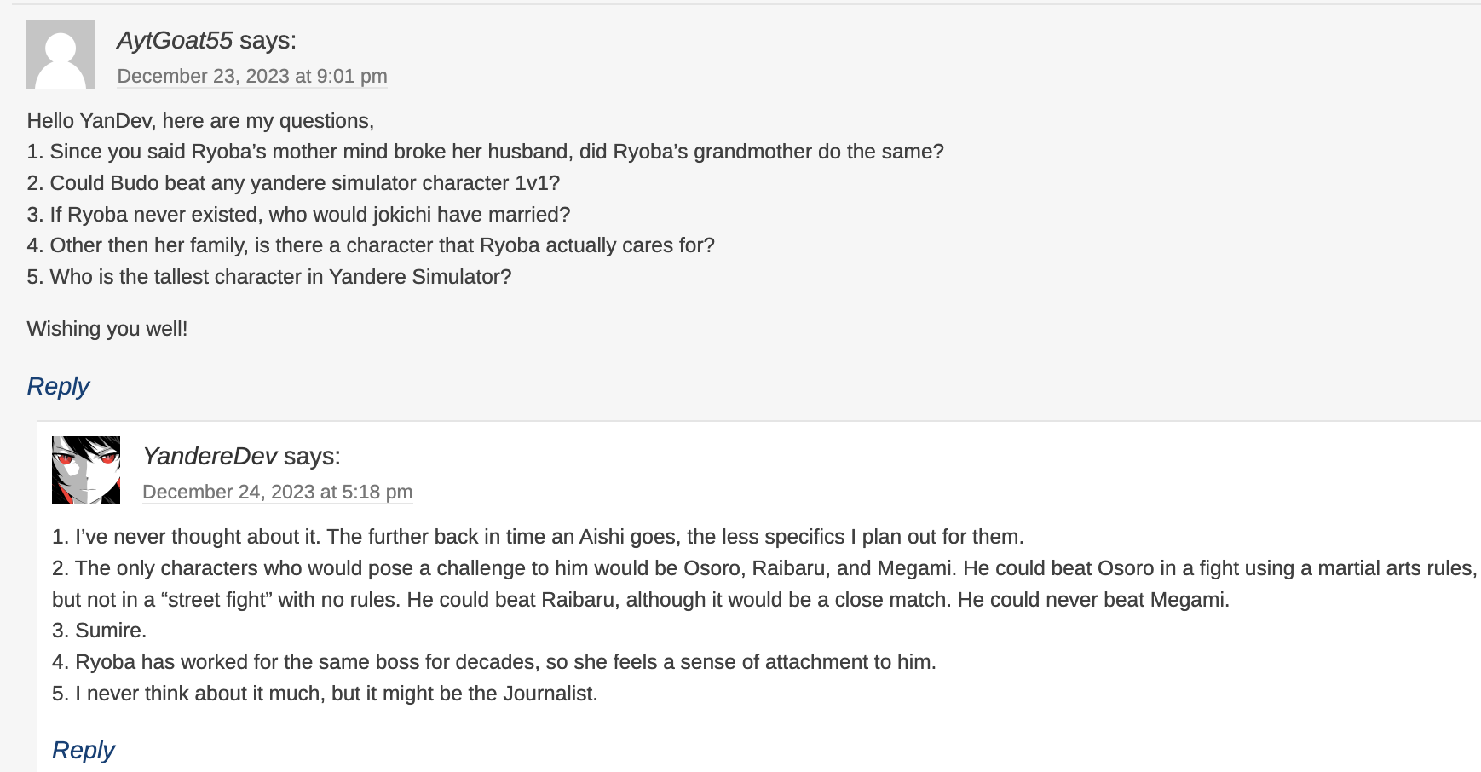Image resolution: width=1481 pixels, height=772 pixels.
Task: Click AytGoat55's default gray avatar
Action: pyautogui.click(x=61, y=55)
